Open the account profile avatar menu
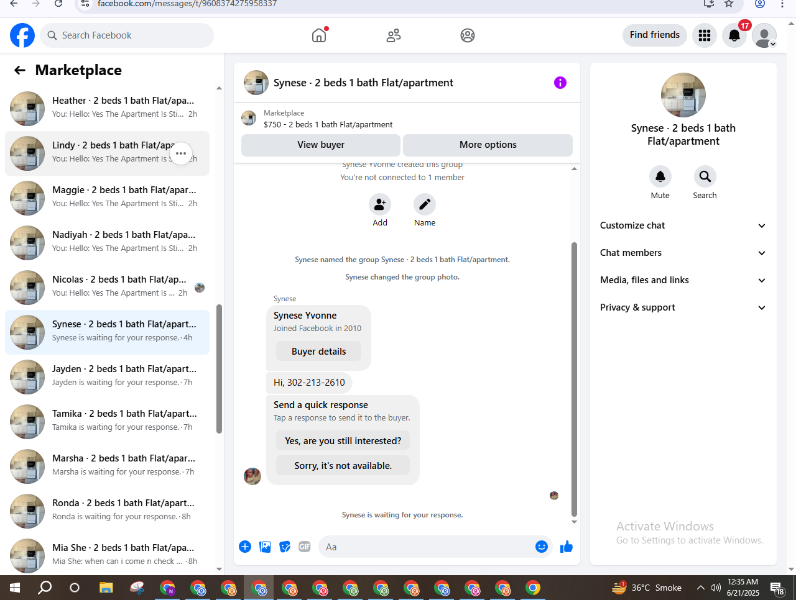The width and height of the screenshot is (796, 600). click(764, 35)
